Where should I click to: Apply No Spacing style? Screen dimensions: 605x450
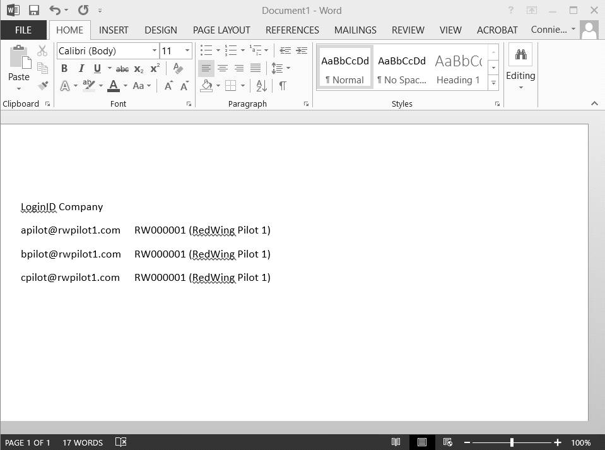tap(402, 68)
